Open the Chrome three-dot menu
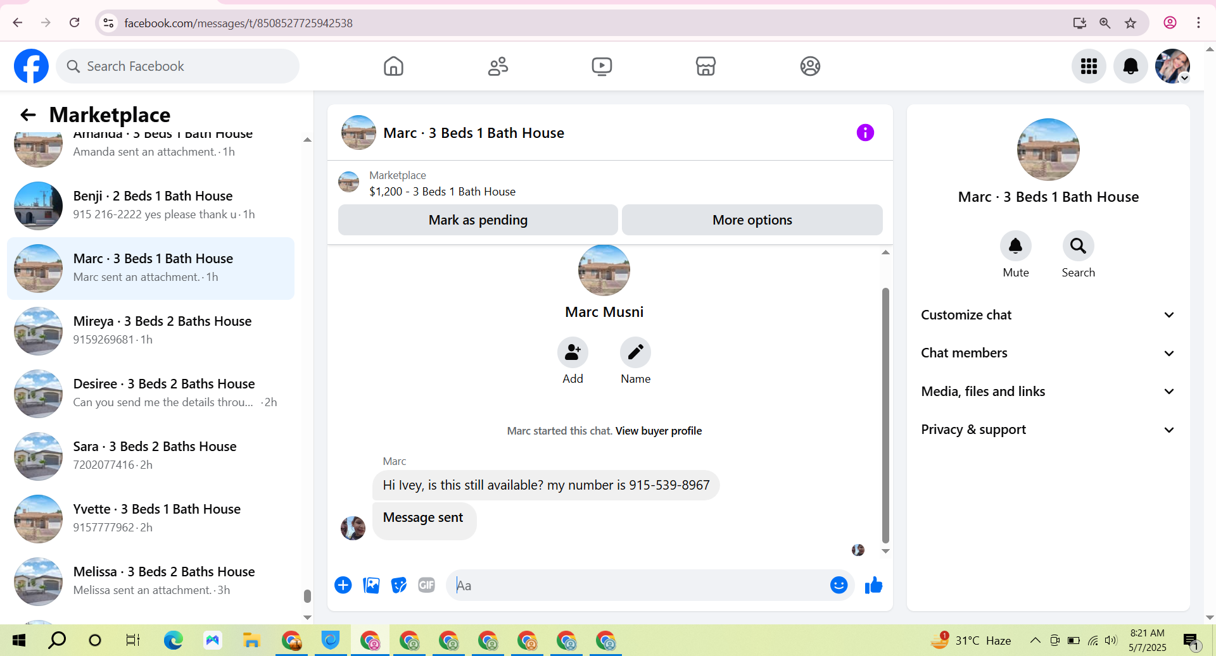The image size is (1216, 656). (x=1198, y=23)
